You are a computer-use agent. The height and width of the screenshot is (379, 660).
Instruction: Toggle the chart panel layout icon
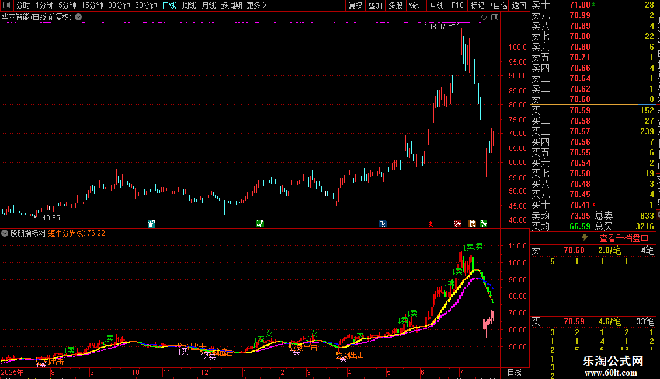(x=495, y=17)
